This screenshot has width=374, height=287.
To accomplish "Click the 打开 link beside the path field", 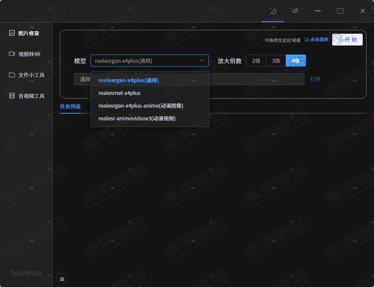I will (315, 79).
